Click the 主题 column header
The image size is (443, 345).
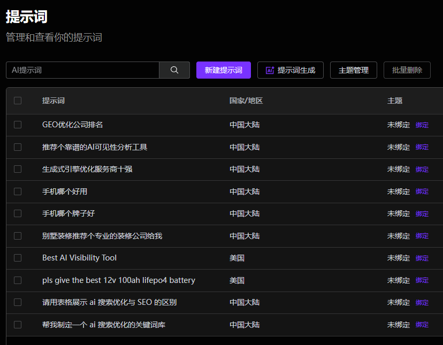tap(395, 101)
